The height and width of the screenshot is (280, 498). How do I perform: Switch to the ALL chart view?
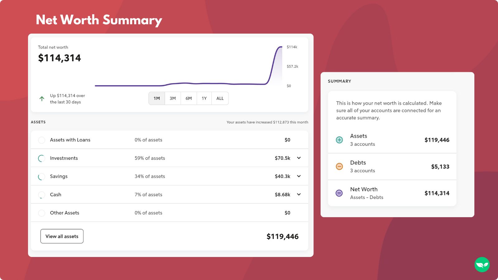(220, 98)
